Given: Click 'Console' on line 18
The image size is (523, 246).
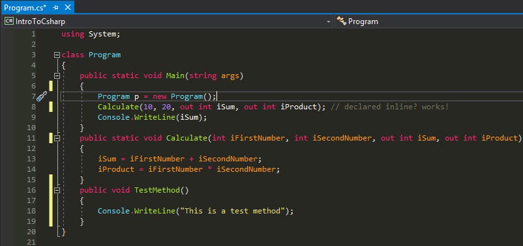Looking at the screenshot, I should pyautogui.click(x=113, y=211).
